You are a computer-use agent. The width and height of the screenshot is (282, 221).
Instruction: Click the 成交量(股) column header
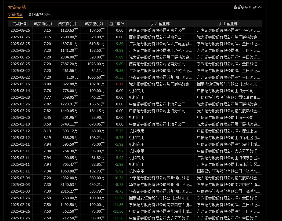pos(94,24)
